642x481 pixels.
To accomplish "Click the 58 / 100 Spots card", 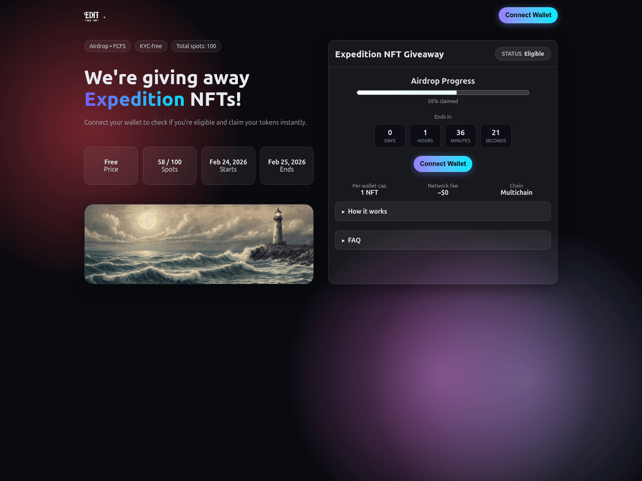I will [170, 166].
